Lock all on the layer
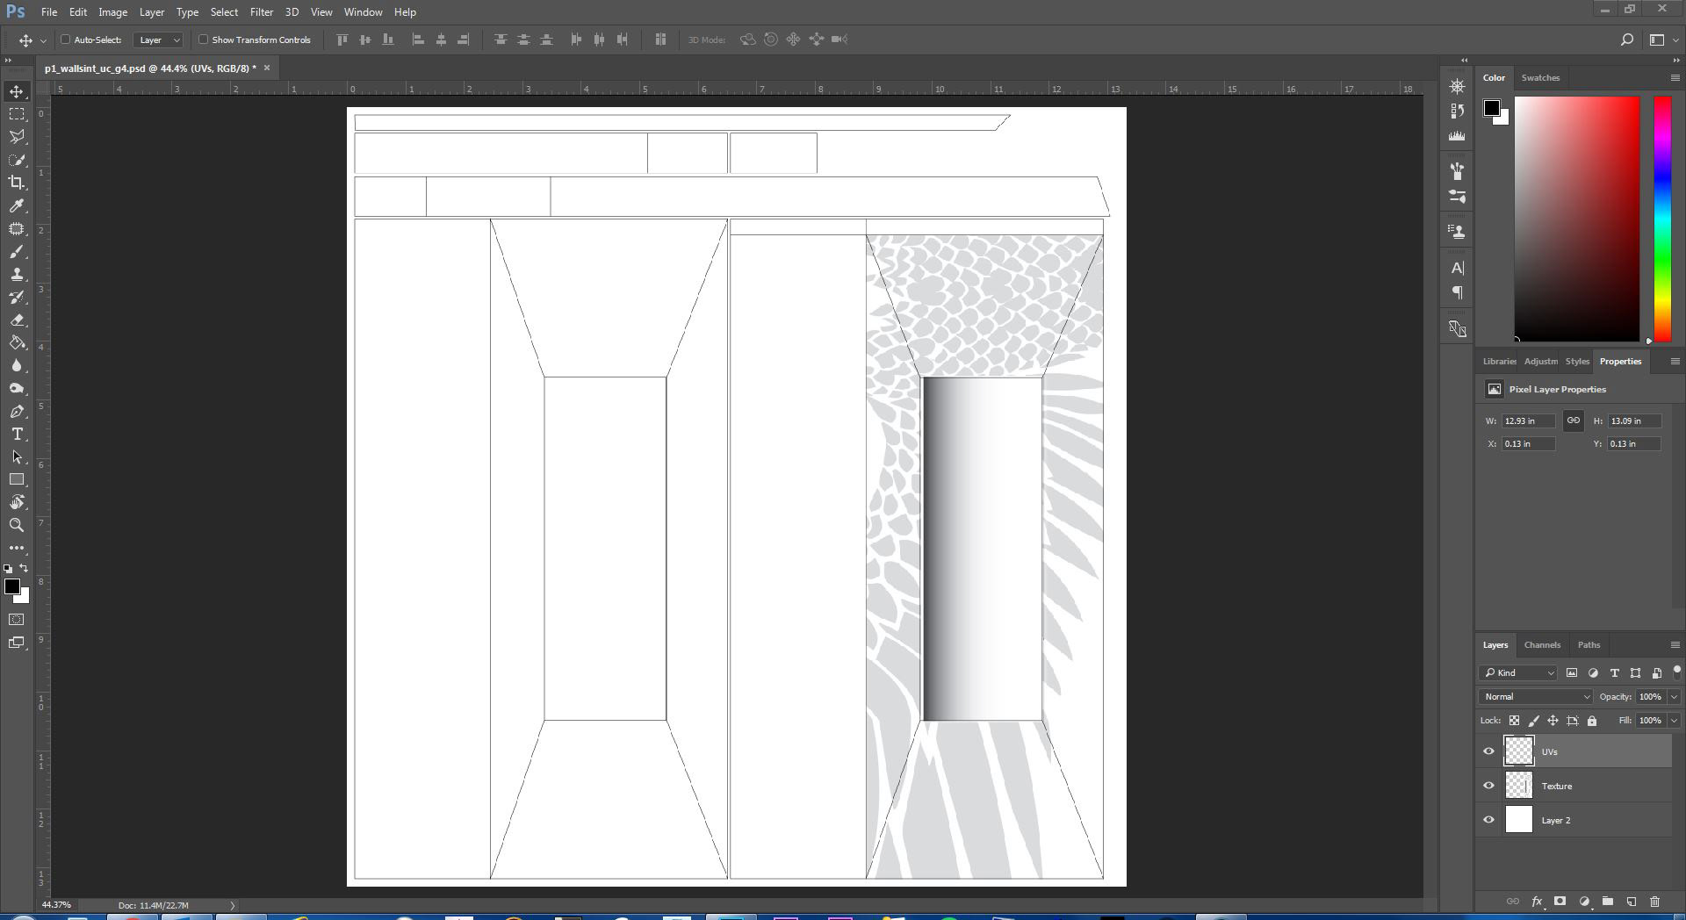The width and height of the screenshot is (1686, 920). [x=1592, y=721]
